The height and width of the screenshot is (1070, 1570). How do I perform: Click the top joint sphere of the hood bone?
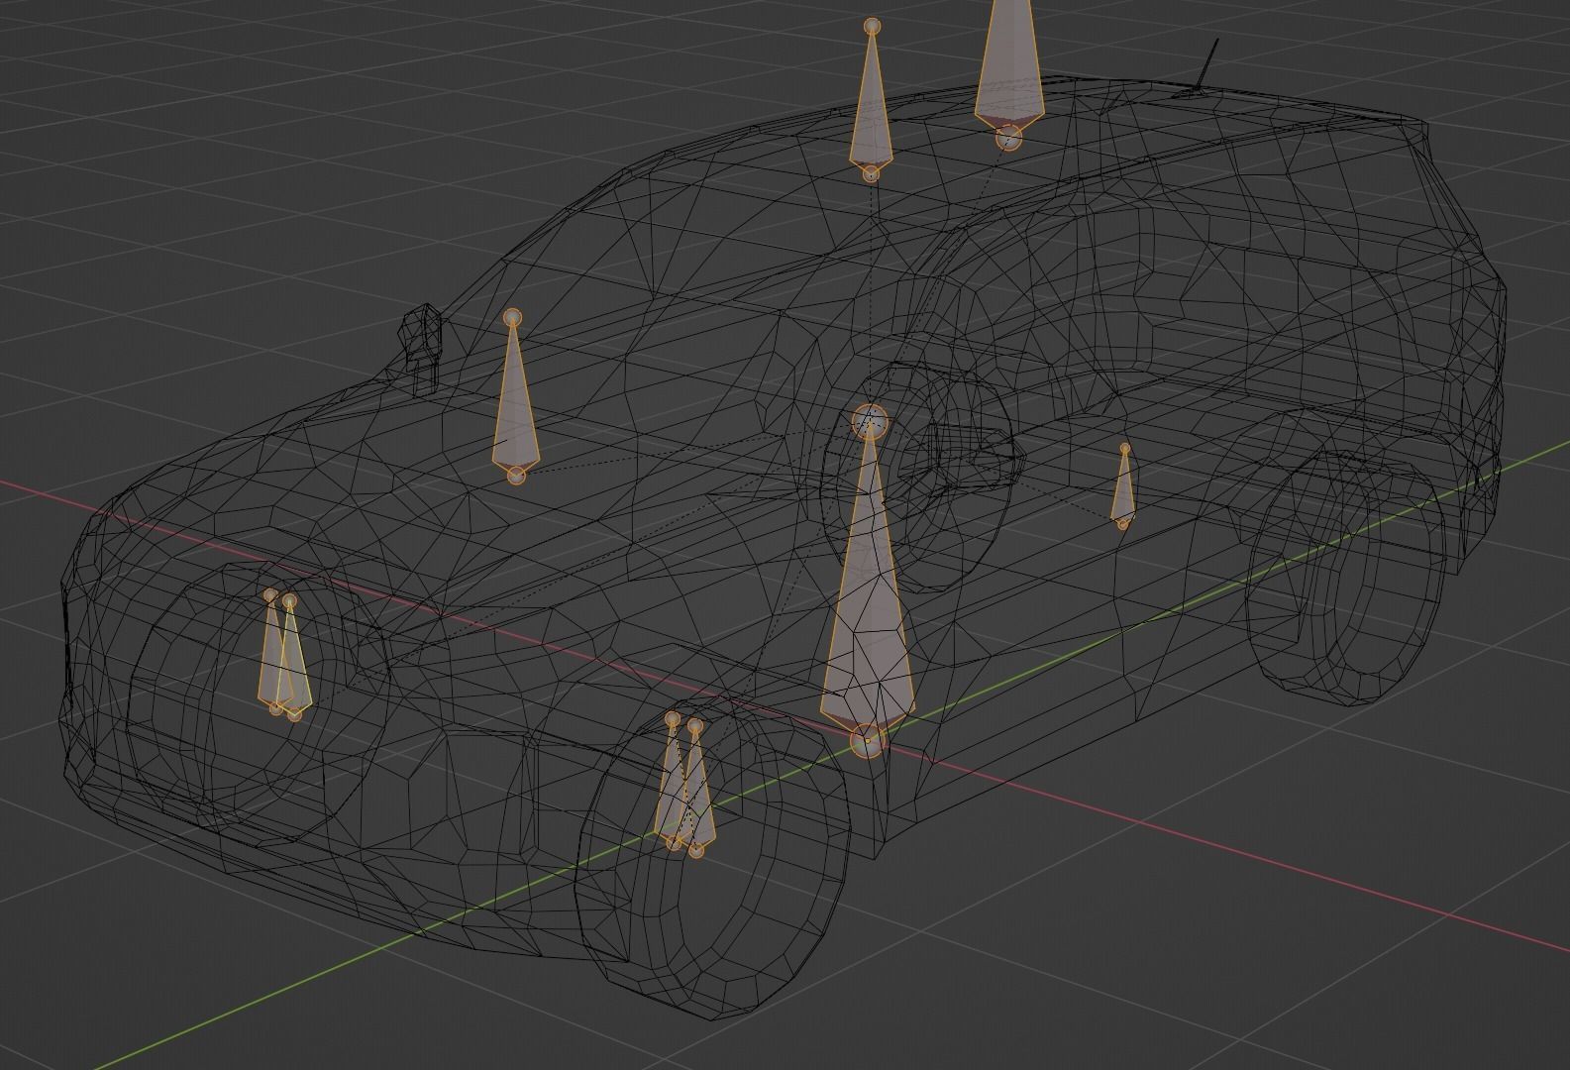[x=512, y=317]
